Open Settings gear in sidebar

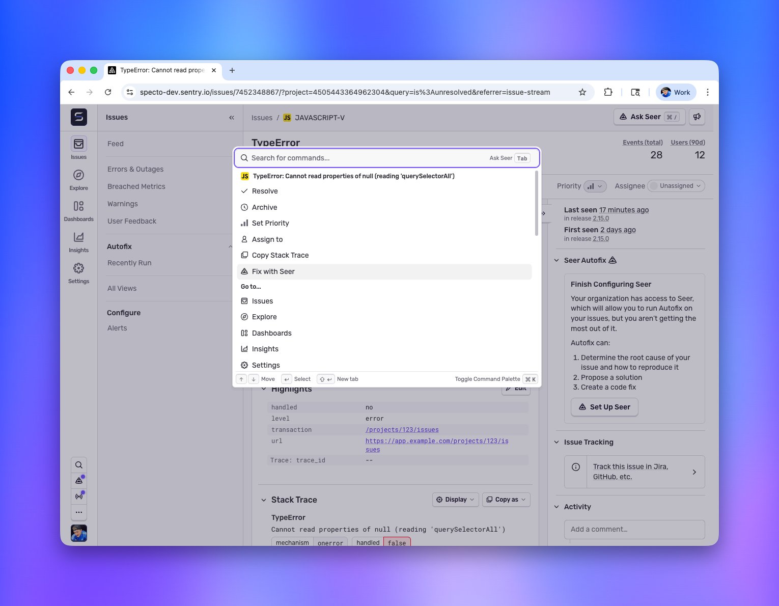click(x=78, y=273)
